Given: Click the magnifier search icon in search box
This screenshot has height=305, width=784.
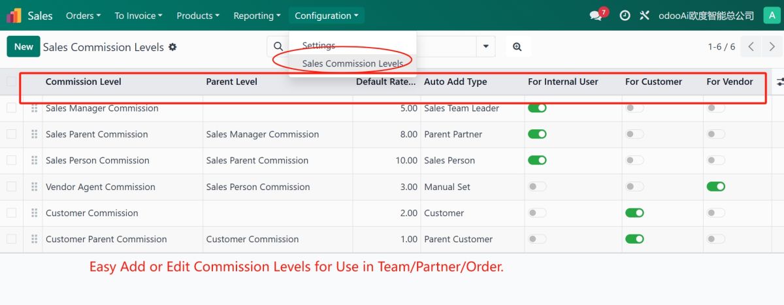Looking at the screenshot, I should click(278, 46).
